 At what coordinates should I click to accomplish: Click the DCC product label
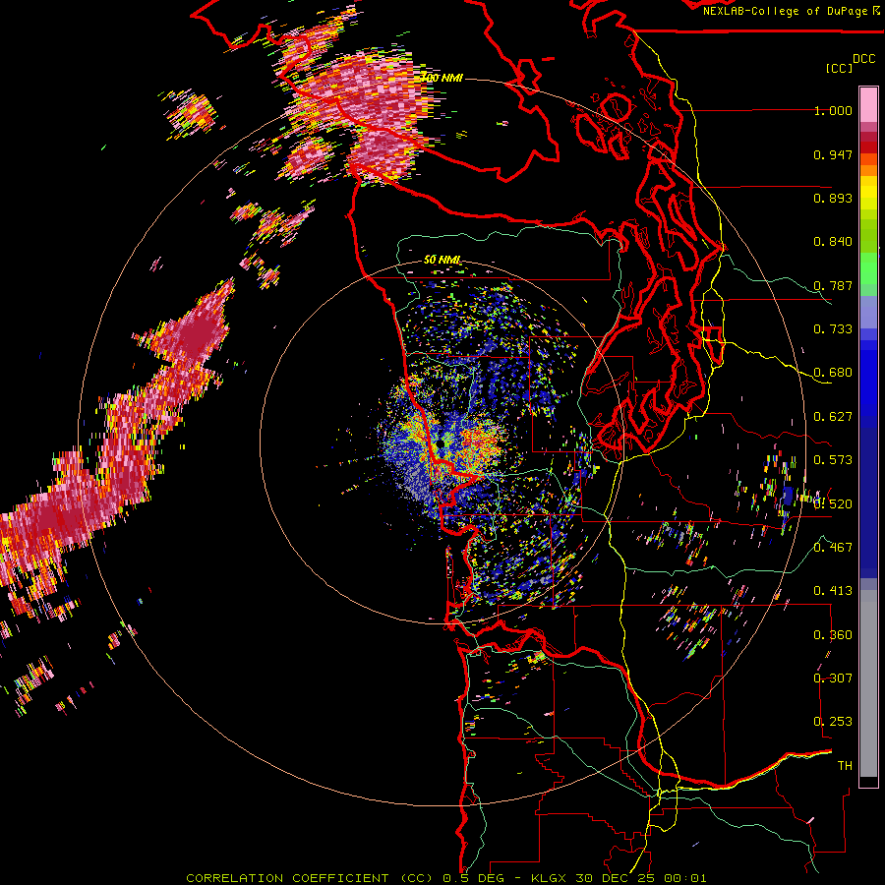(x=864, y=59)
